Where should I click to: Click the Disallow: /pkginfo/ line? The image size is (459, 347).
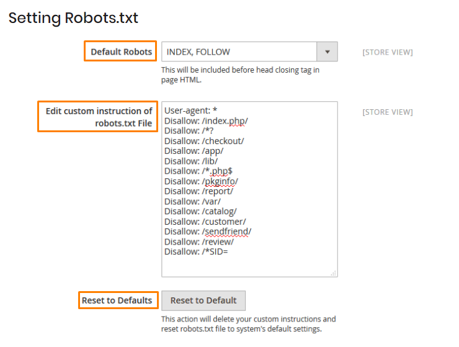coord(201,181)
